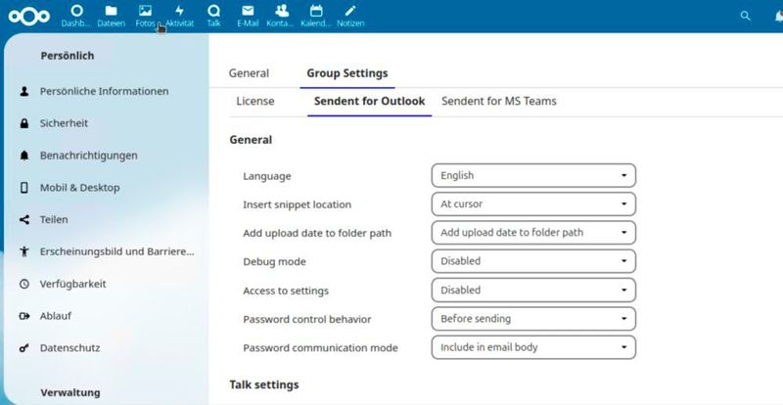
Task: Open the notifications bell in header
Action: (778, 16)
